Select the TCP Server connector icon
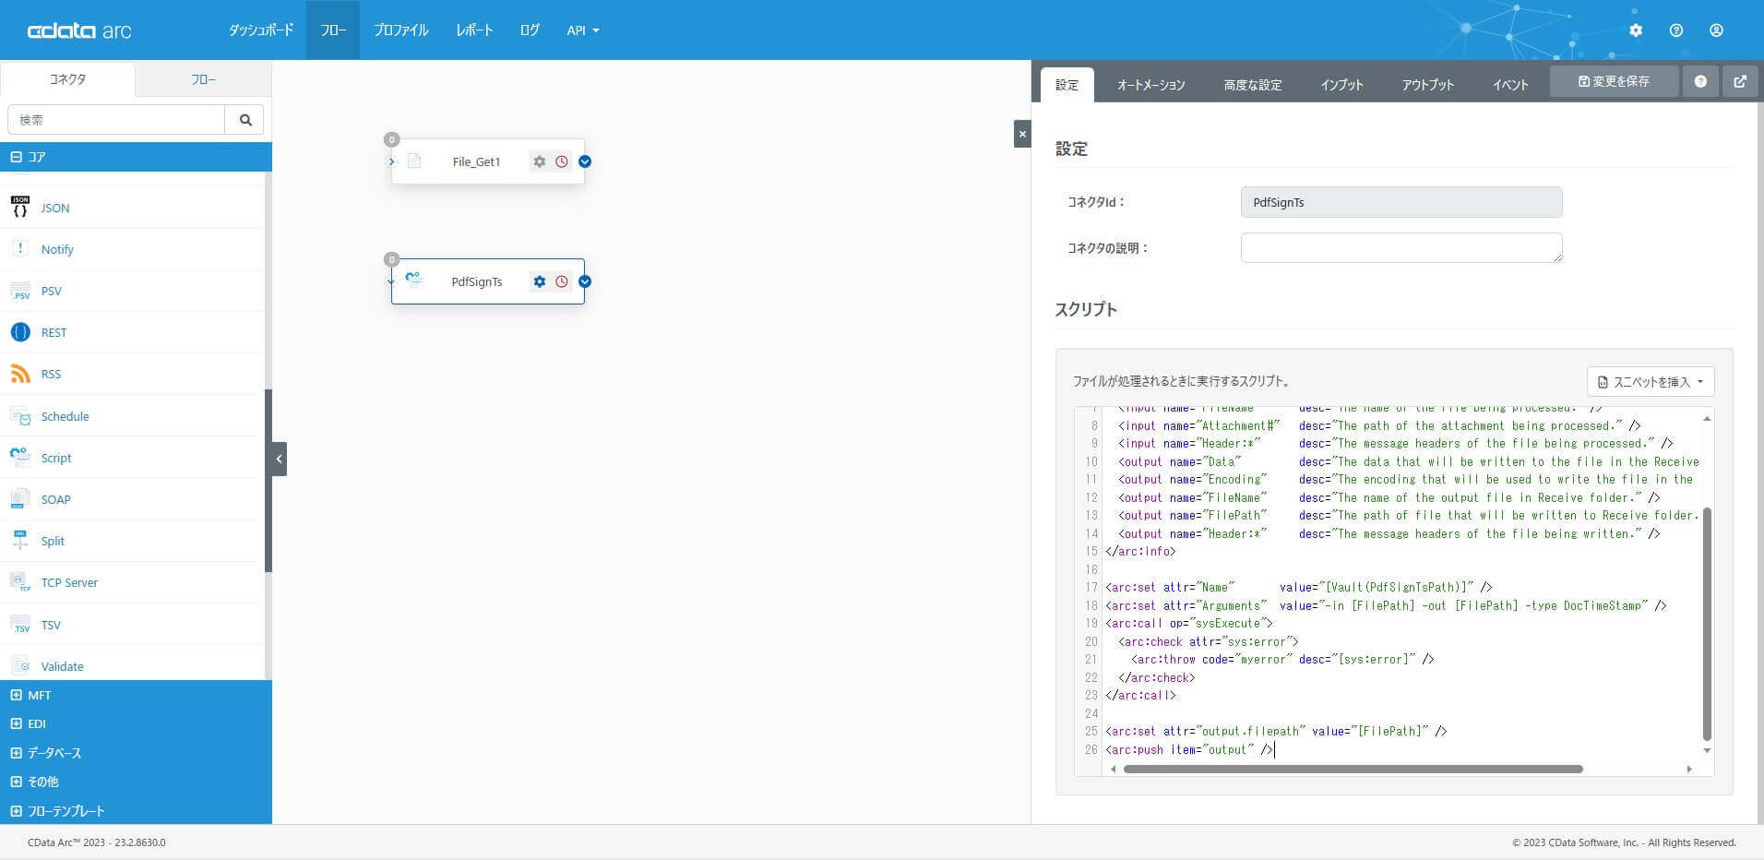 pos(20,582)
